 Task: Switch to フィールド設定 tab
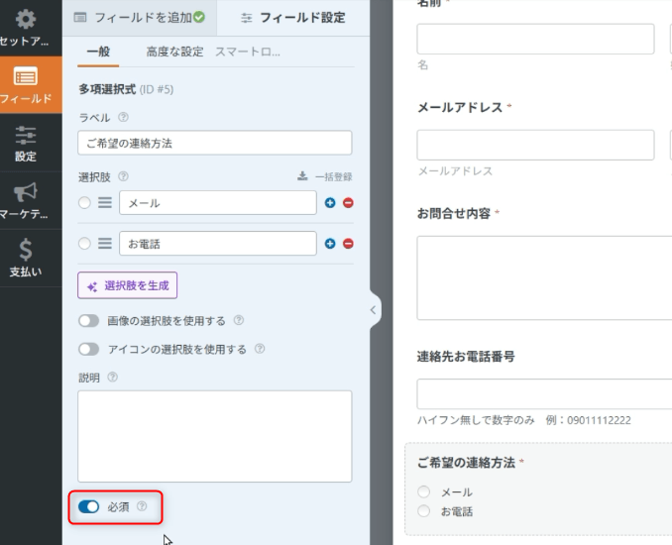tap(293, 18)
